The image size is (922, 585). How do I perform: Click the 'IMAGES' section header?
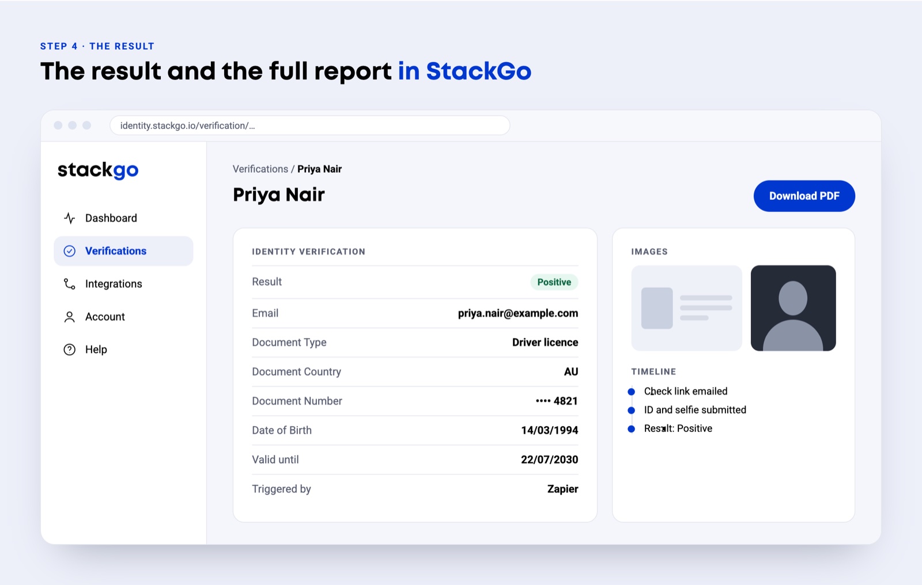[x=649, y=252]
